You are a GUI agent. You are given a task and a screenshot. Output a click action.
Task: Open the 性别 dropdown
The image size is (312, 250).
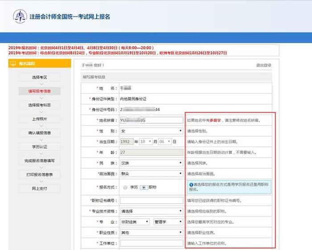point(152,131)
